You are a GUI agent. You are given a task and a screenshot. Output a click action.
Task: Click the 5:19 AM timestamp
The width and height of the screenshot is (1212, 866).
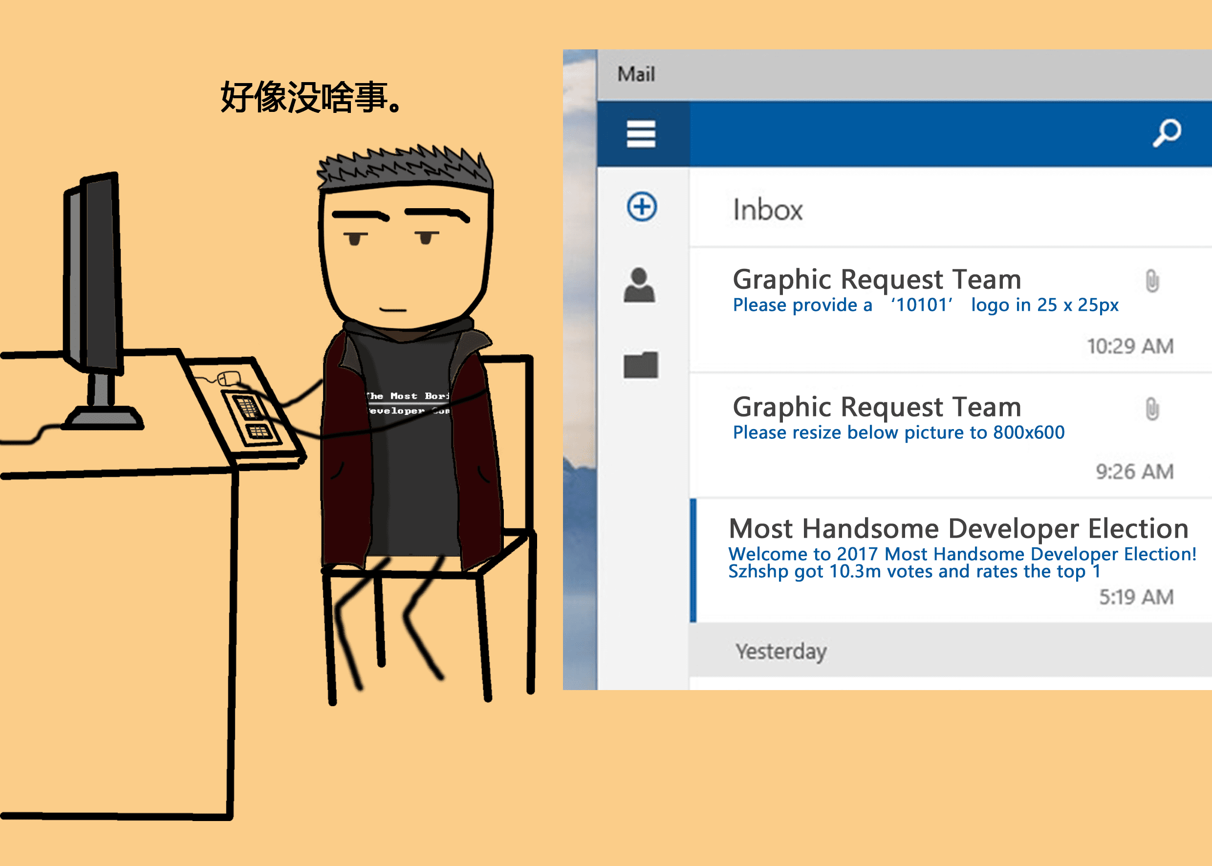[x=1136, y=597]
